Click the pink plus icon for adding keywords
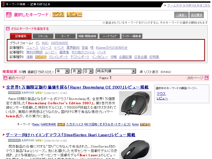 [8, 29]
